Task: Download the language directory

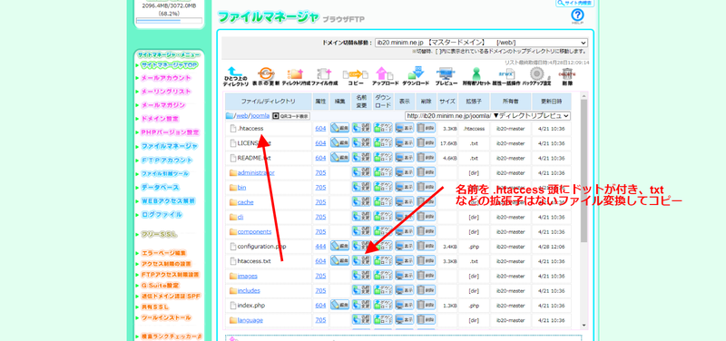Action: pos(383,320)
